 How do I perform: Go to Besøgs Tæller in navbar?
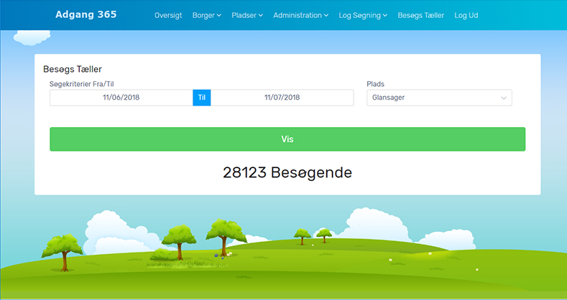point(420,15)
